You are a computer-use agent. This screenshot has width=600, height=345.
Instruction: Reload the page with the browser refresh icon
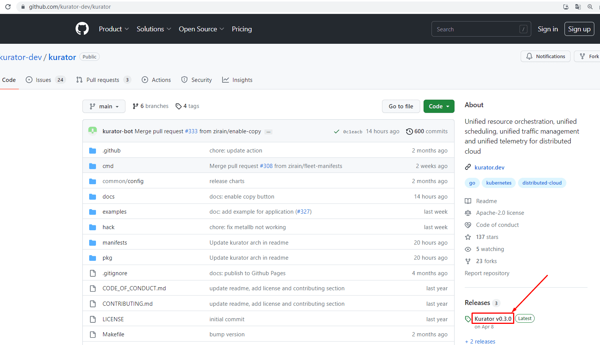tap(8, 7)
